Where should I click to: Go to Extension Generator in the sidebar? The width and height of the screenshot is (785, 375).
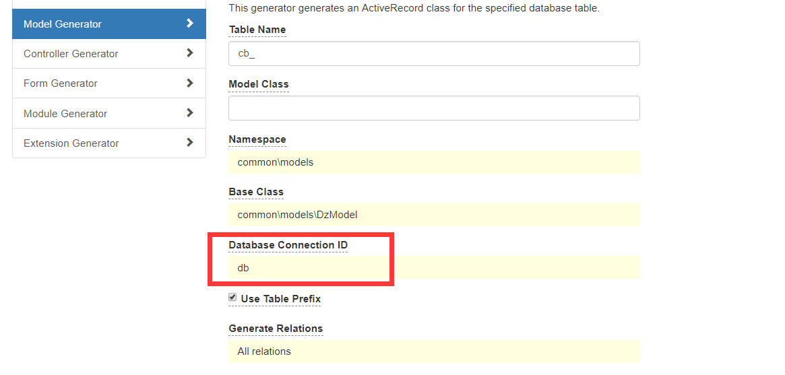tap(109, 143)
